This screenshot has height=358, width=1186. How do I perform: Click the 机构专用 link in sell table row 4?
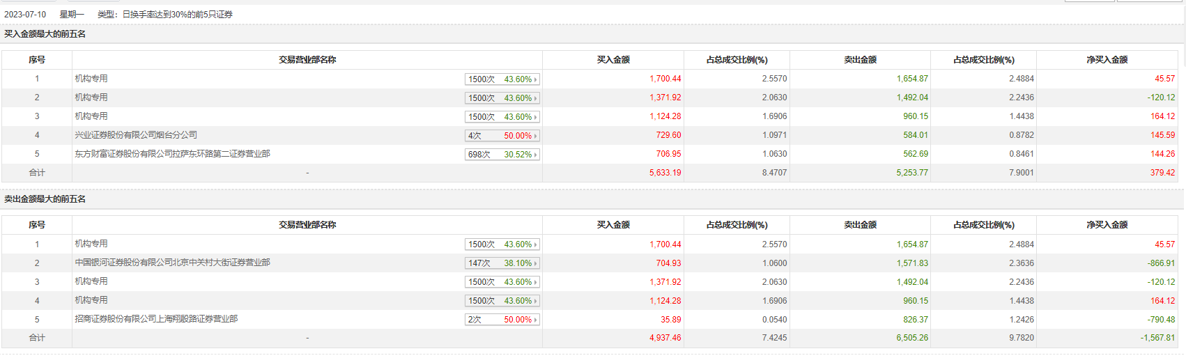[91, 300]
